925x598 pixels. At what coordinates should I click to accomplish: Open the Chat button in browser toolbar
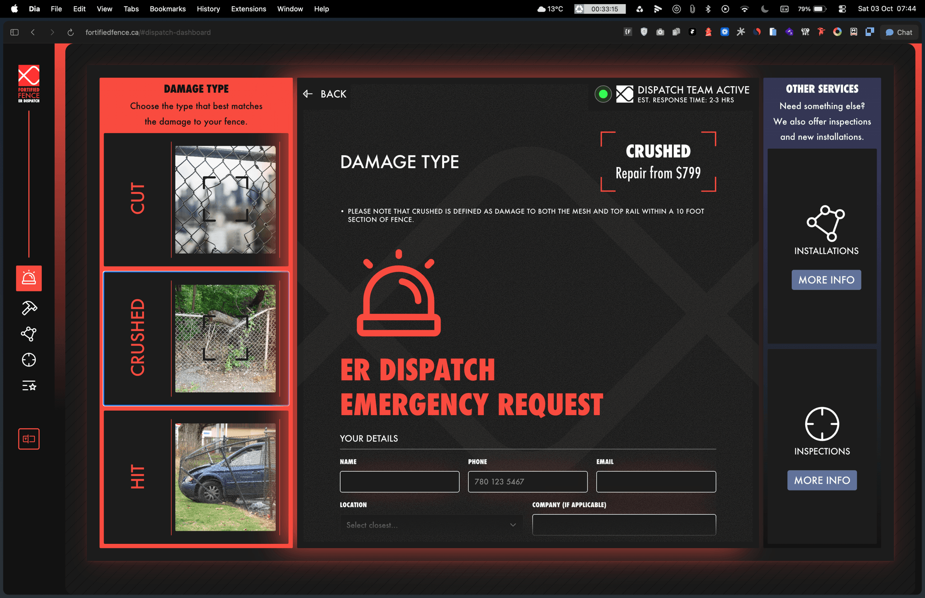point(899,32)
